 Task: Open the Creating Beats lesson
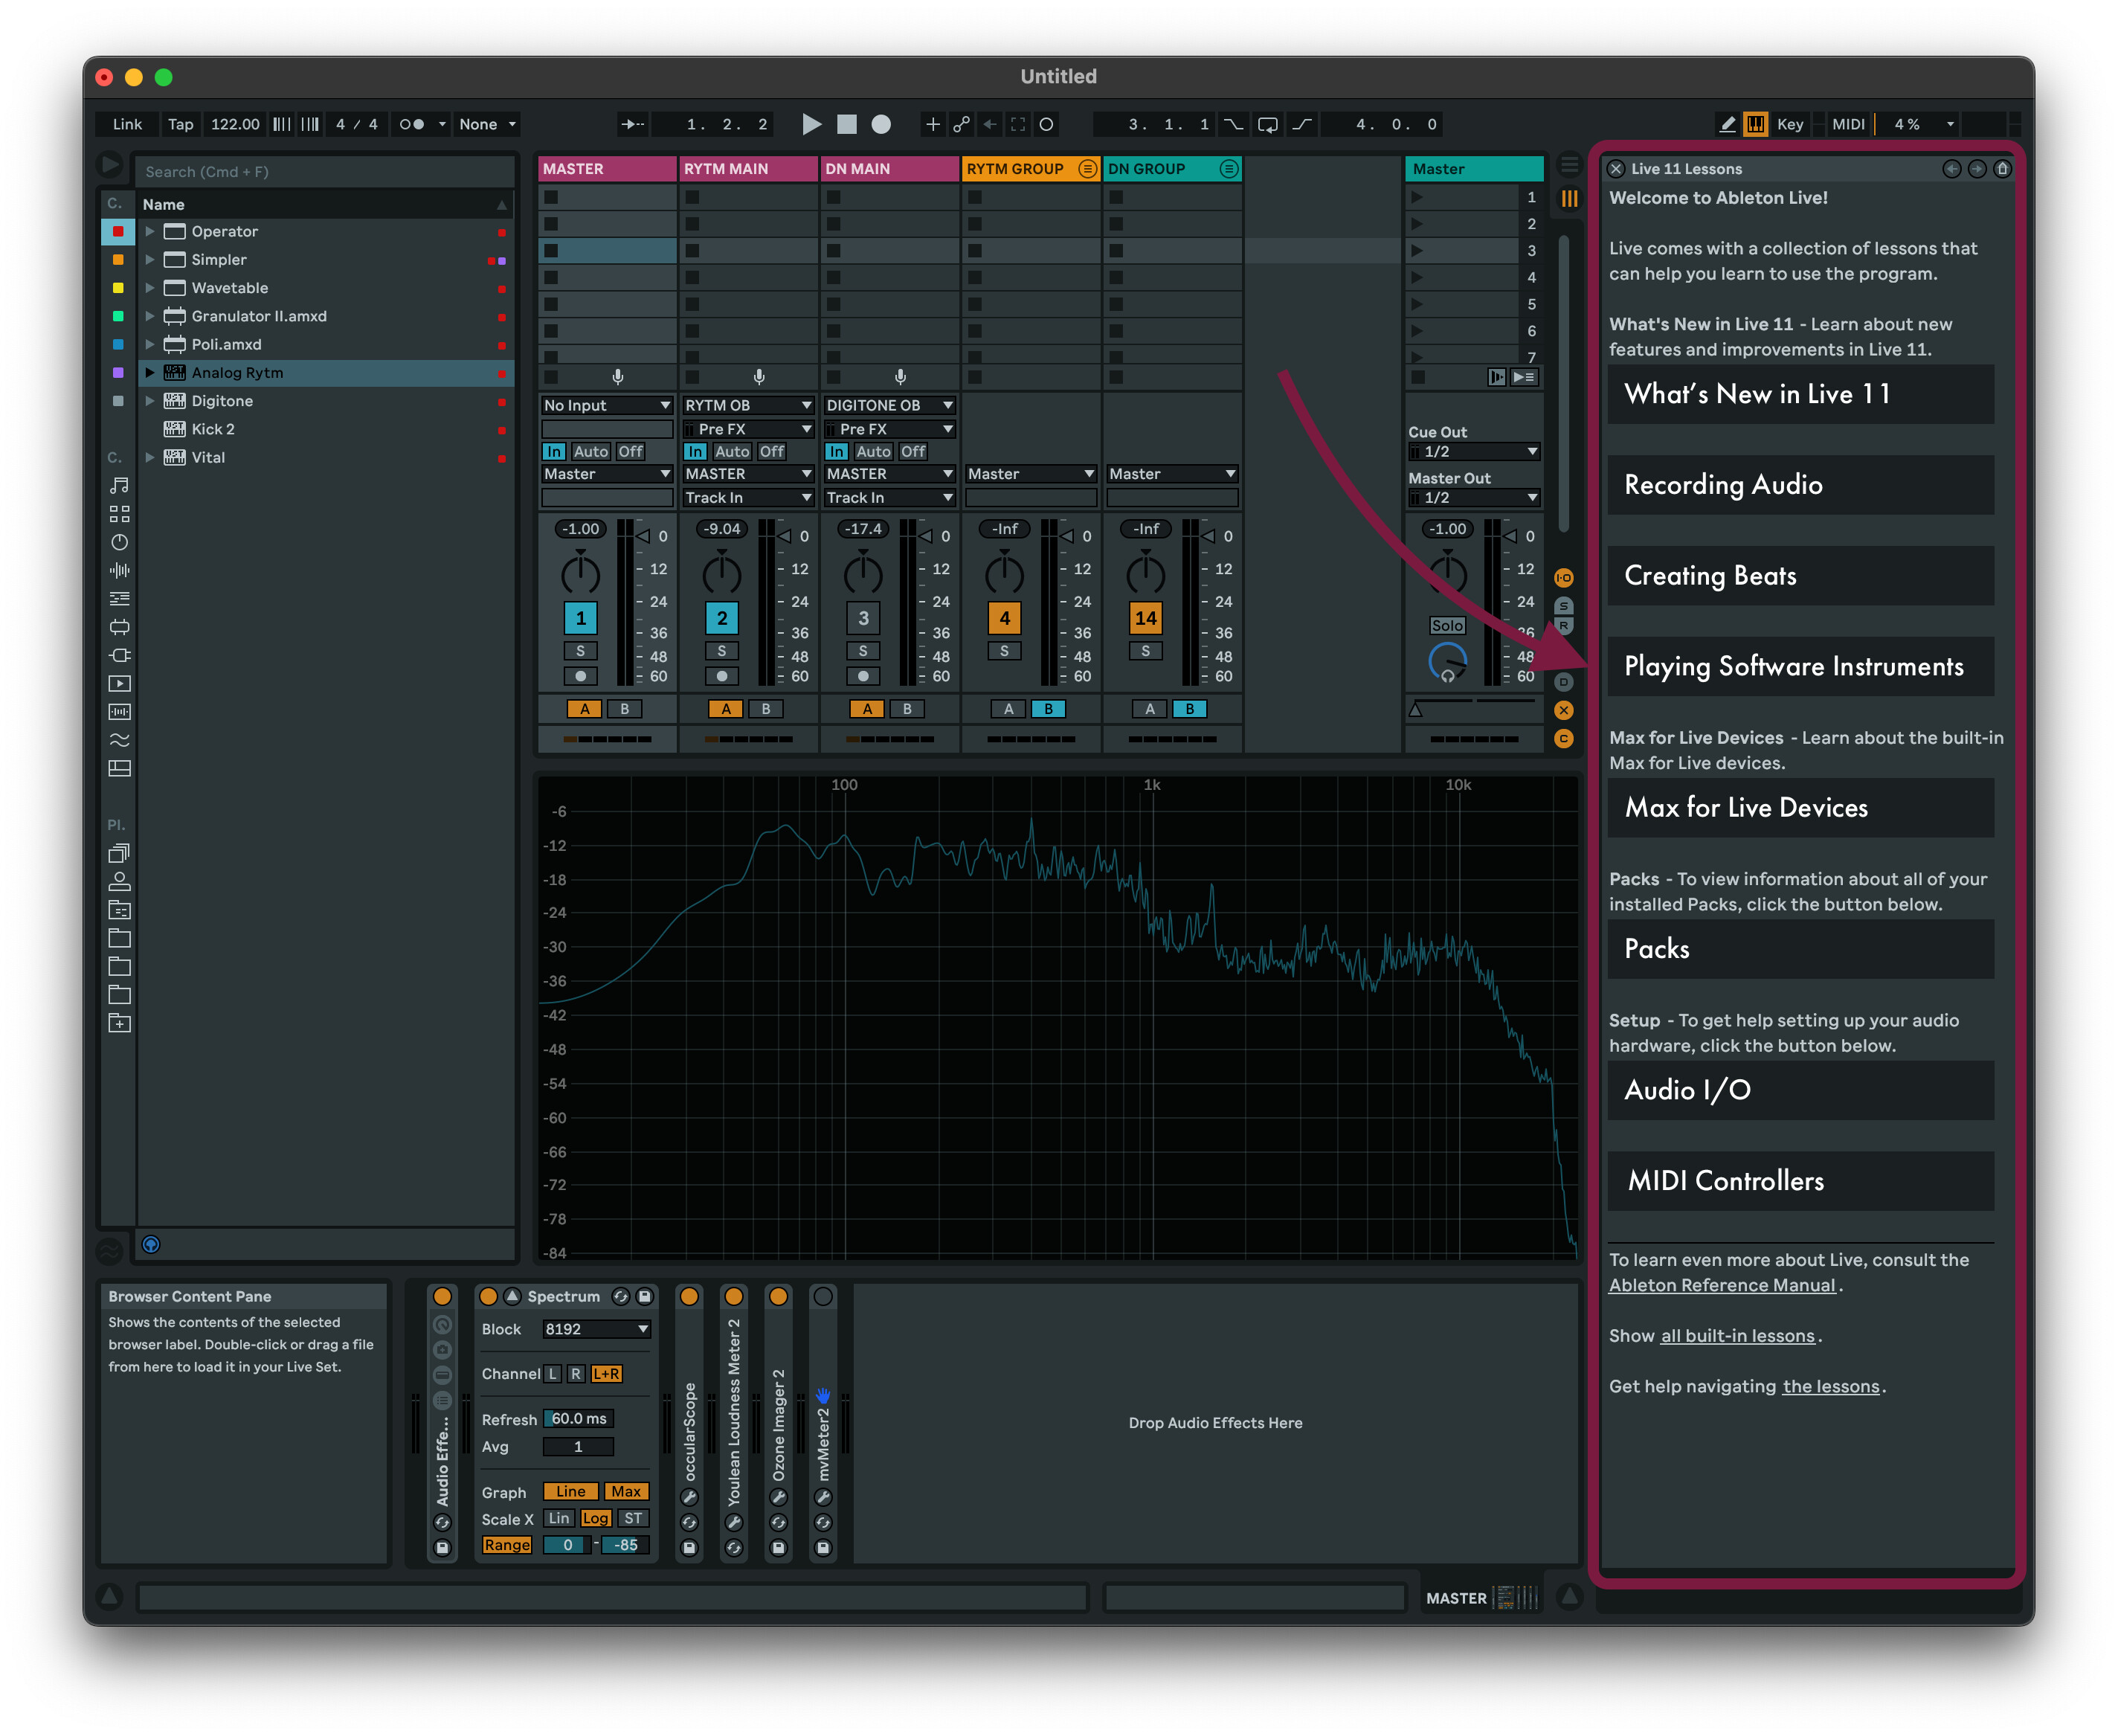point(1800,576)
